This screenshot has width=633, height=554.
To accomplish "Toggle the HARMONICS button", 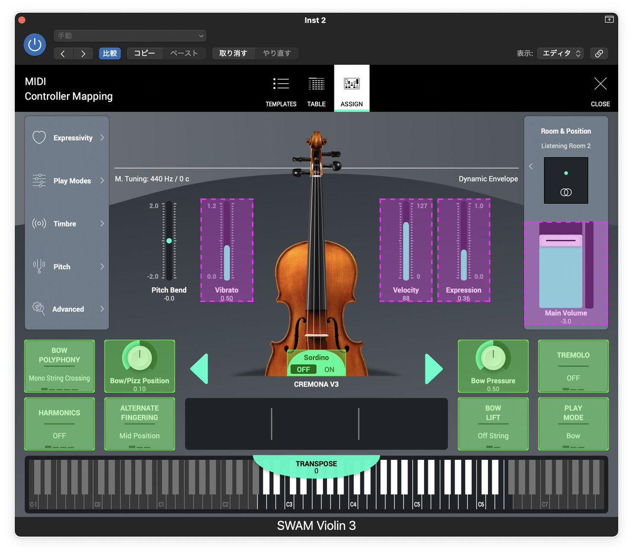I will coord(60,424).
